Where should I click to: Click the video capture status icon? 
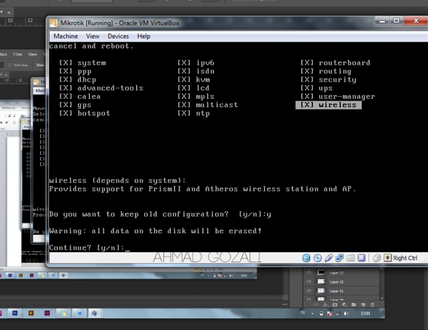click(361, 258)
